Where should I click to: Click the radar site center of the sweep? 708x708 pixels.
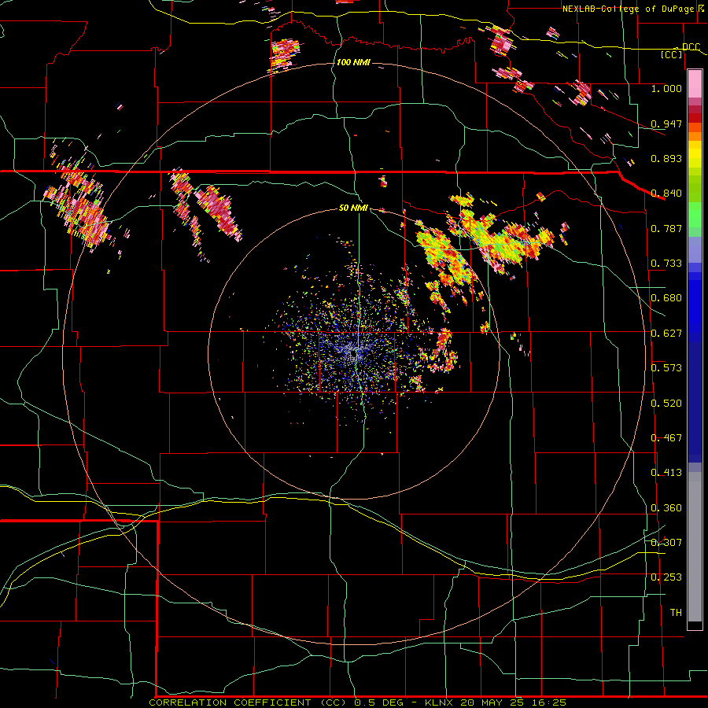coord(355,353)
